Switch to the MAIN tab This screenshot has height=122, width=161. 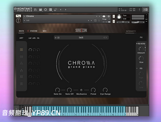(x=21, y=31)
